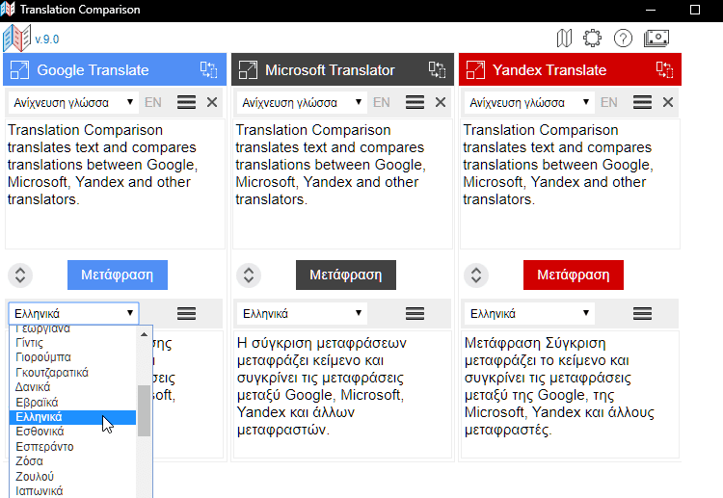The image size is (723, 498).
Task: Click the Yandex Greek translation output box
Action: [570, 394]
